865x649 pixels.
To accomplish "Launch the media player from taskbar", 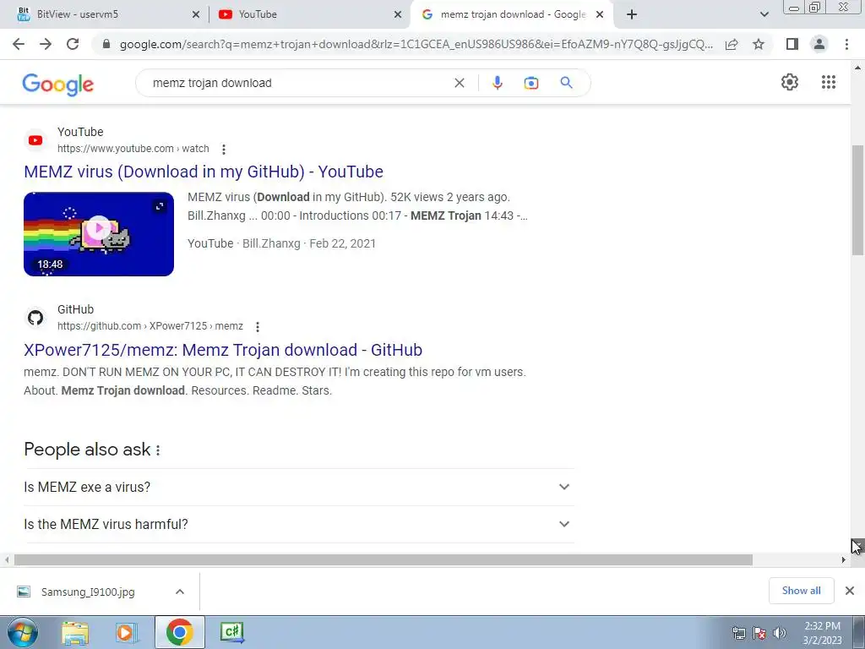I will tap(126, 632).
